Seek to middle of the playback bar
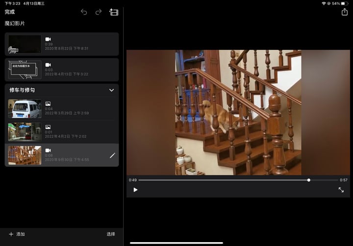The width and height of the screenshot is (353, 246). pyautogui.click(x=238, y=180)
